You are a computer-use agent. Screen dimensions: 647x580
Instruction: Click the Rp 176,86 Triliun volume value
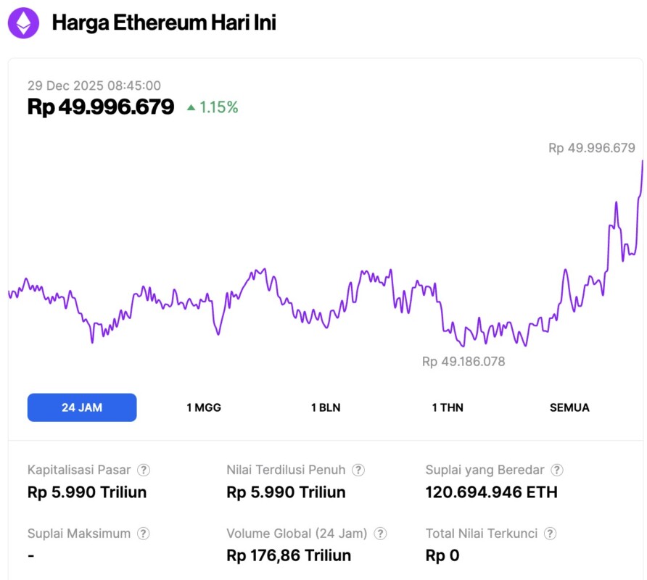[289, 556]
